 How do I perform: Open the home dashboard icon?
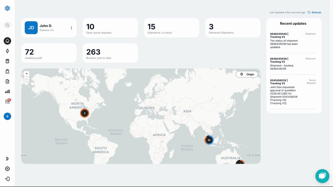7,41
